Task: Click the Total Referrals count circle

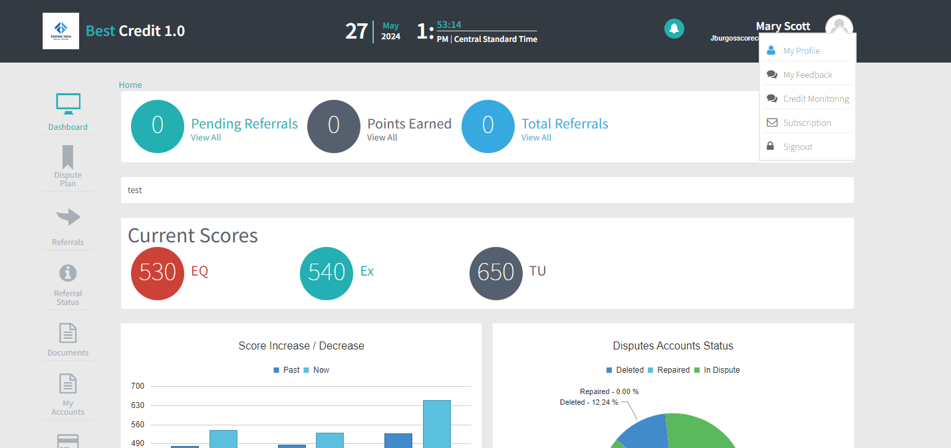Action: 488,126
